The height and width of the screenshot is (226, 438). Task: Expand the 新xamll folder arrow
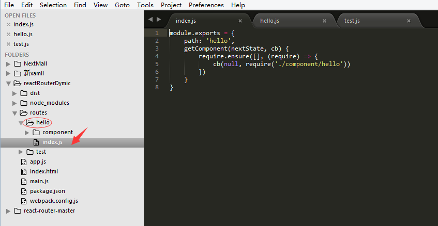pos(8,74)
